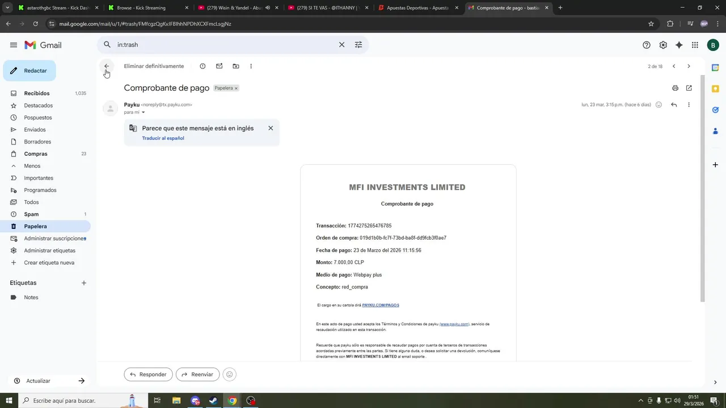Add emoji reaction beside the date
This screenshot has width=726, height=408.
(x=659, y=105)
